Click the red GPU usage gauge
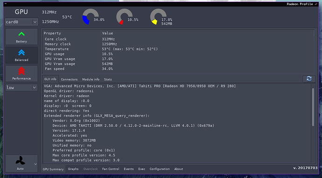 [x=125, y=17]
